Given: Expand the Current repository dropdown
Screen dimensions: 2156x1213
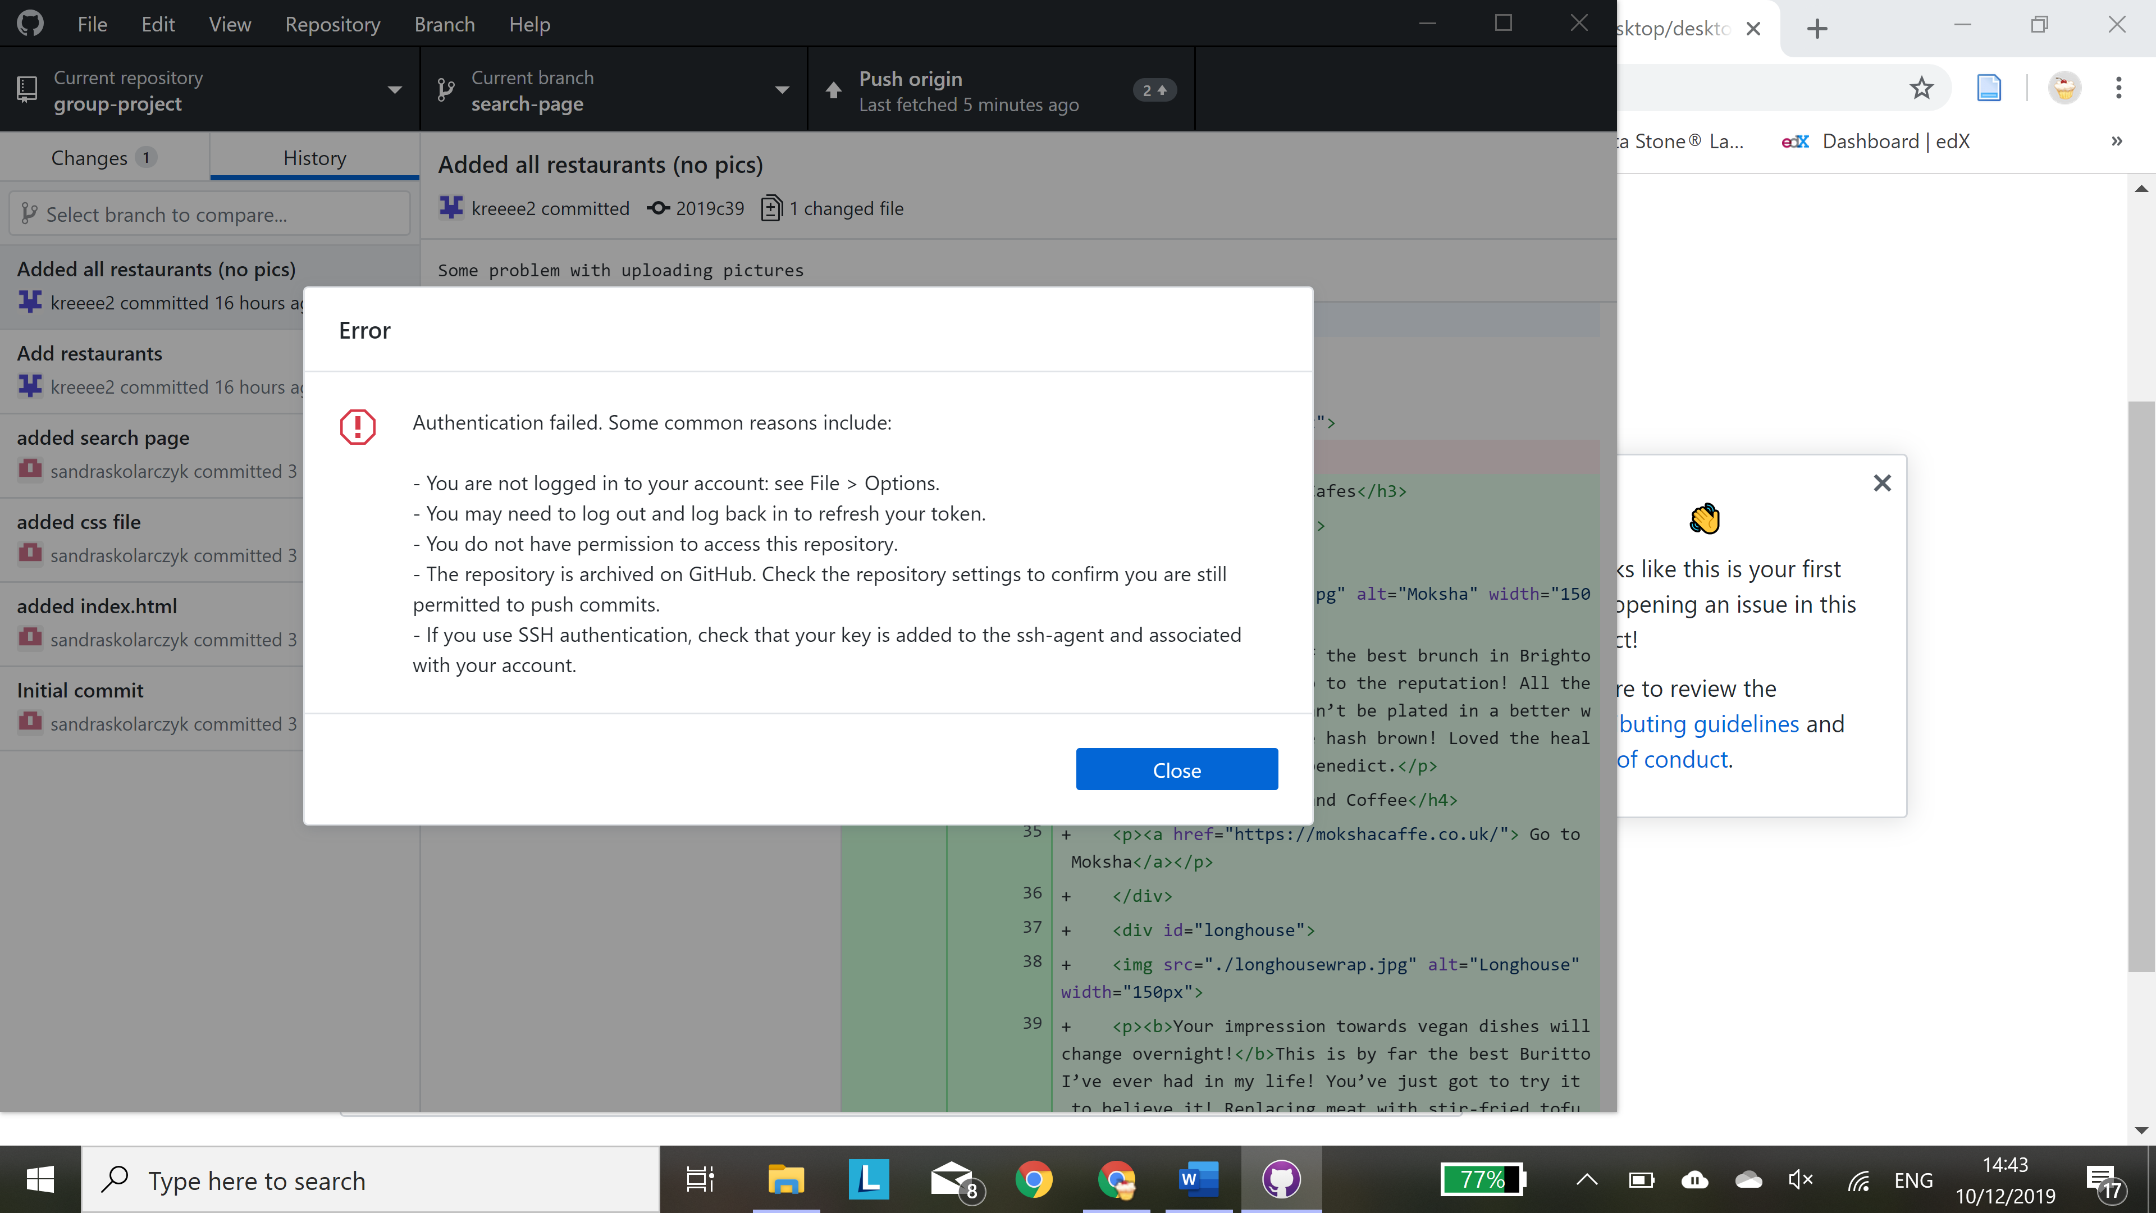Looking at the screenshot, I should 209,90.
